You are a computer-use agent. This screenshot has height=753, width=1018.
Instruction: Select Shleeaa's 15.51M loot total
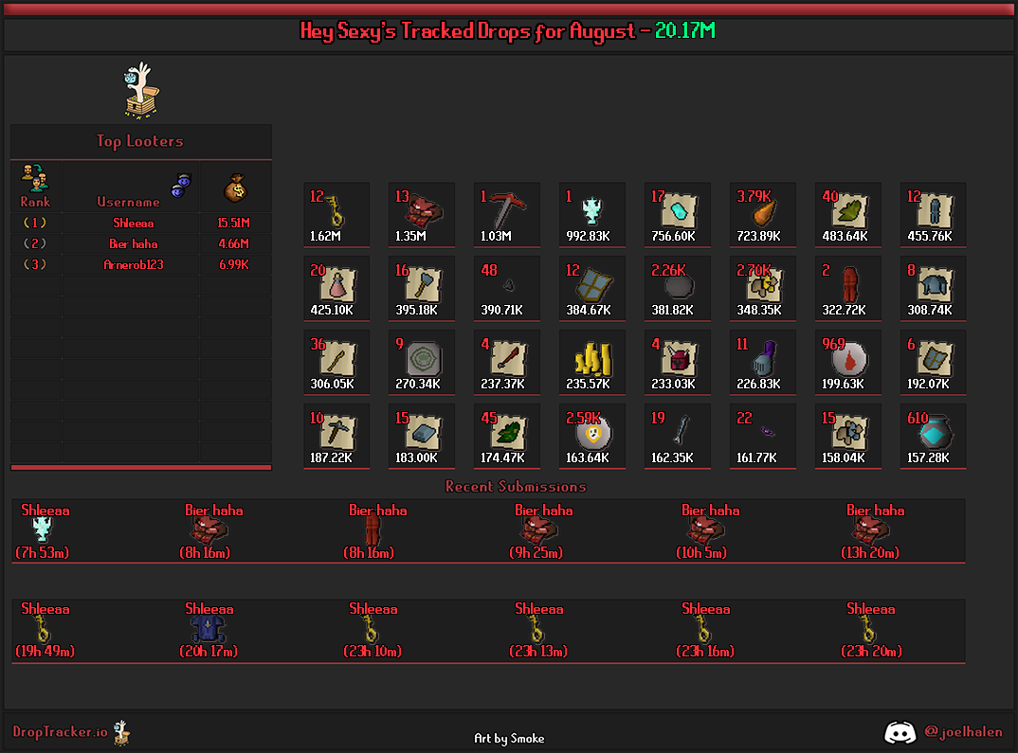(x=234, y=224)
